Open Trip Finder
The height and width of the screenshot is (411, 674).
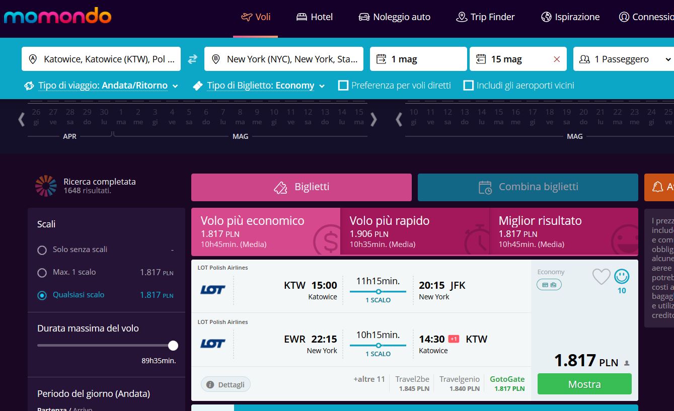click(x=485, y=17)
